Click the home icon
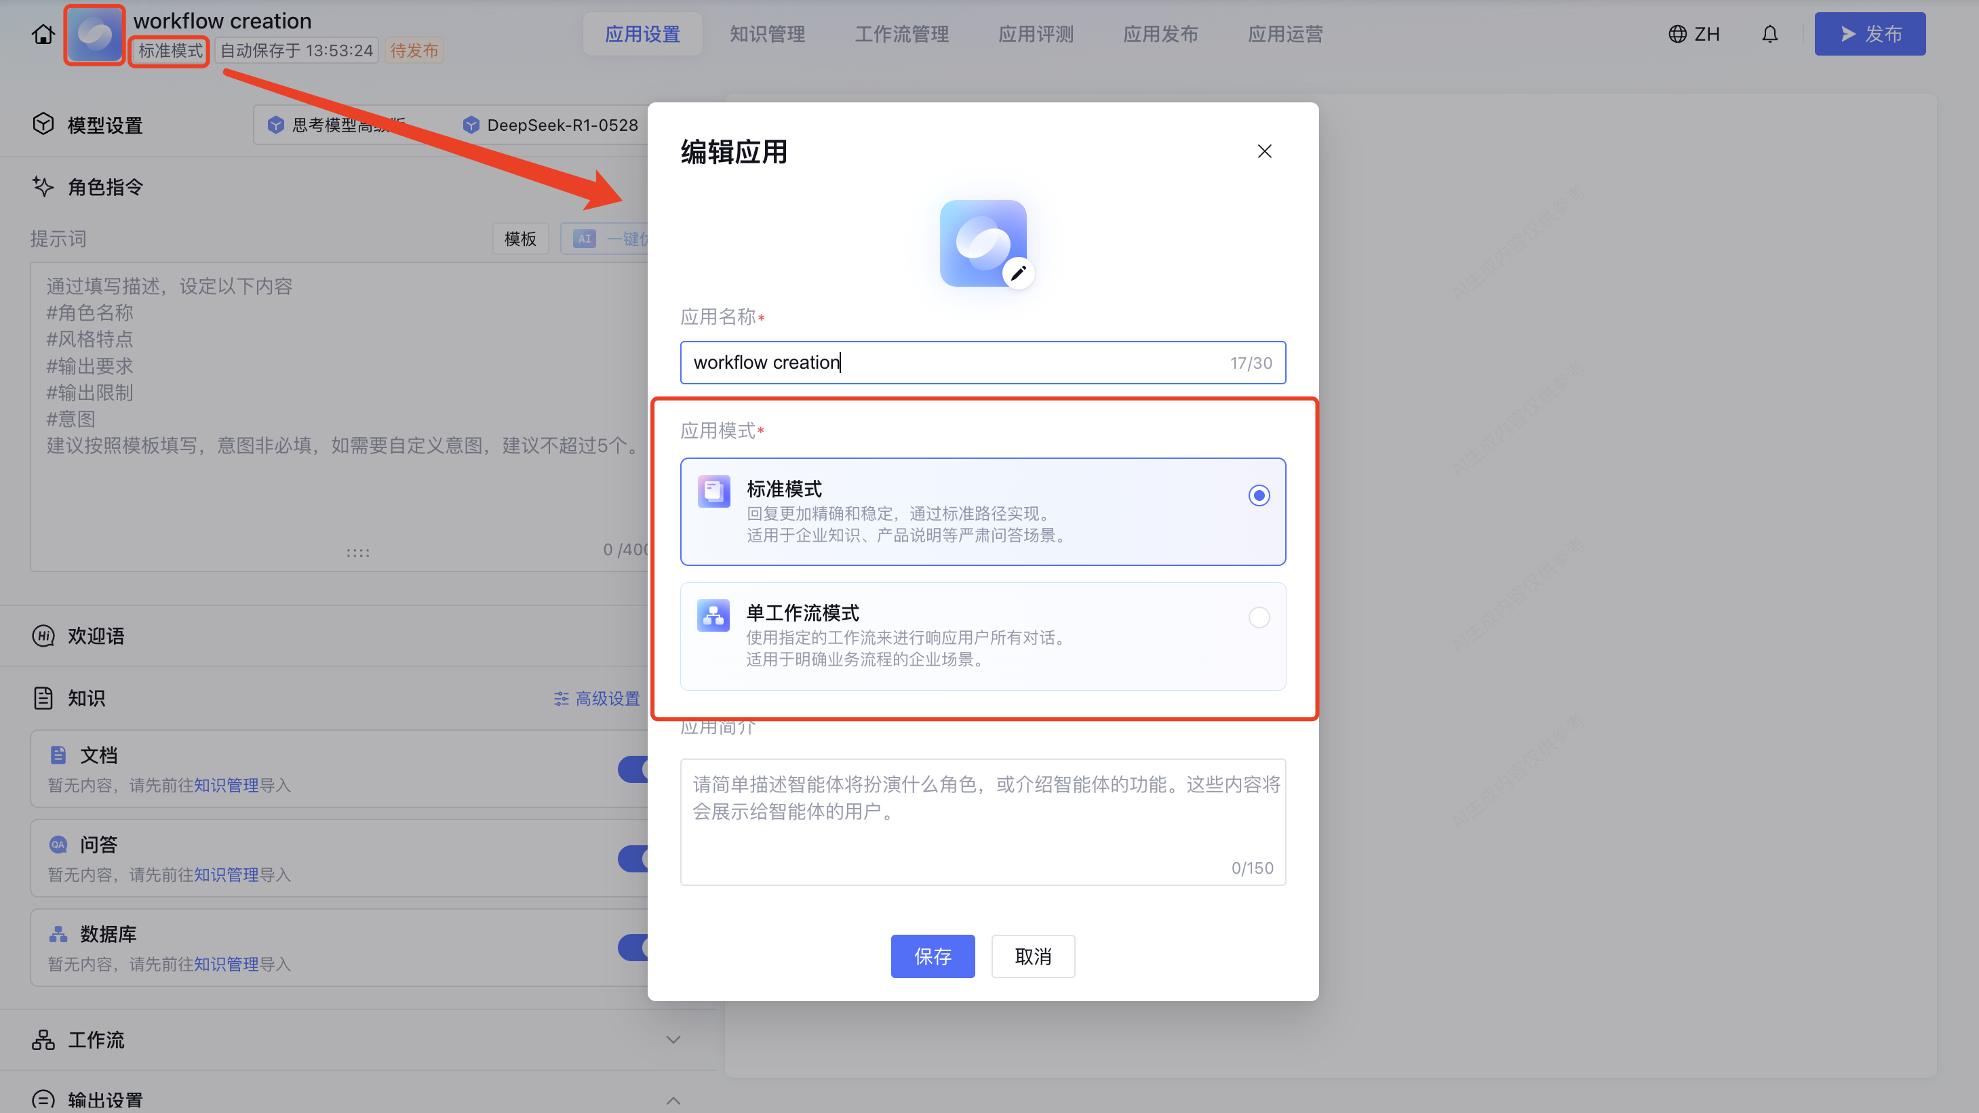Image resolution: width=1979 pixels, height=1113 pixels. (x=43, y=35)
